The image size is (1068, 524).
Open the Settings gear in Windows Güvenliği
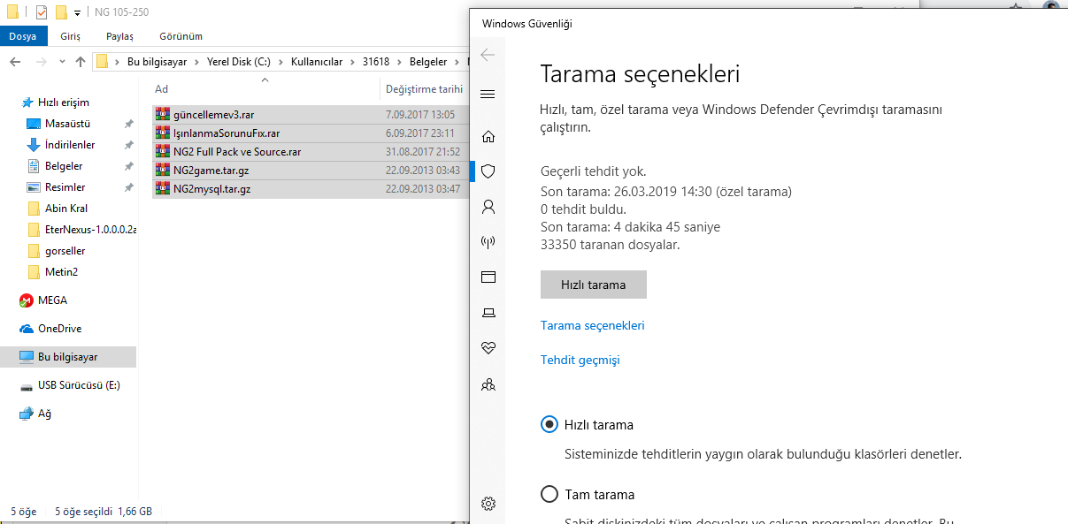pos(488,504)
